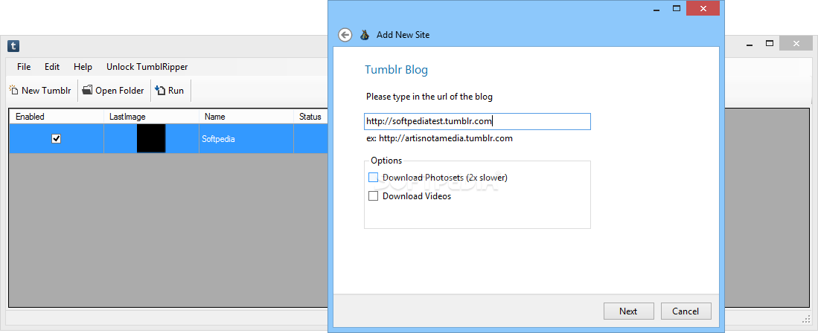Click the Next button
This screenshot has height=333, width=818.
coord(628,311)
